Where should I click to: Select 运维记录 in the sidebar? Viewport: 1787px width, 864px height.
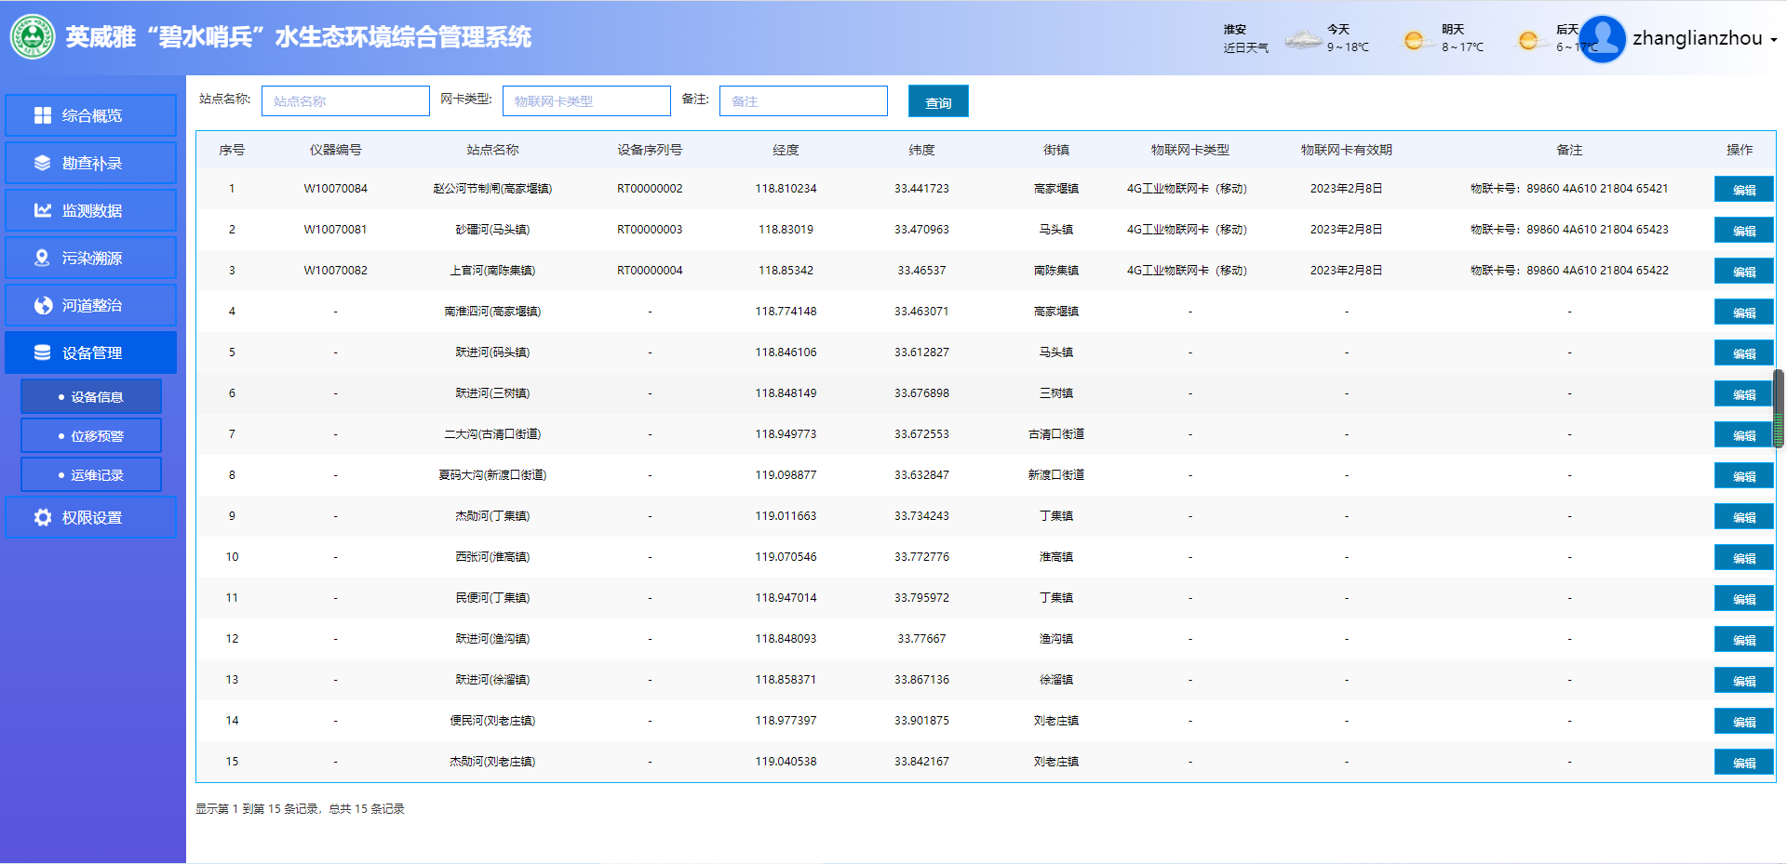[x=91, y=474]
